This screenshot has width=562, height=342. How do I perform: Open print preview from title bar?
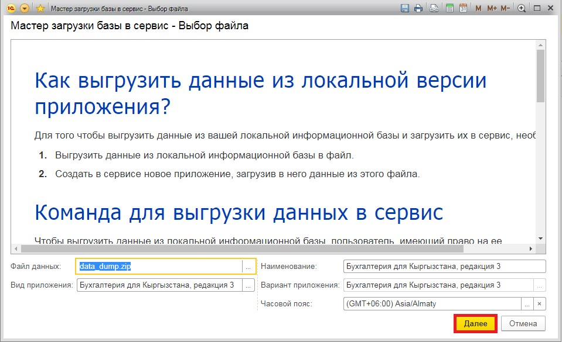click(434, 8)
